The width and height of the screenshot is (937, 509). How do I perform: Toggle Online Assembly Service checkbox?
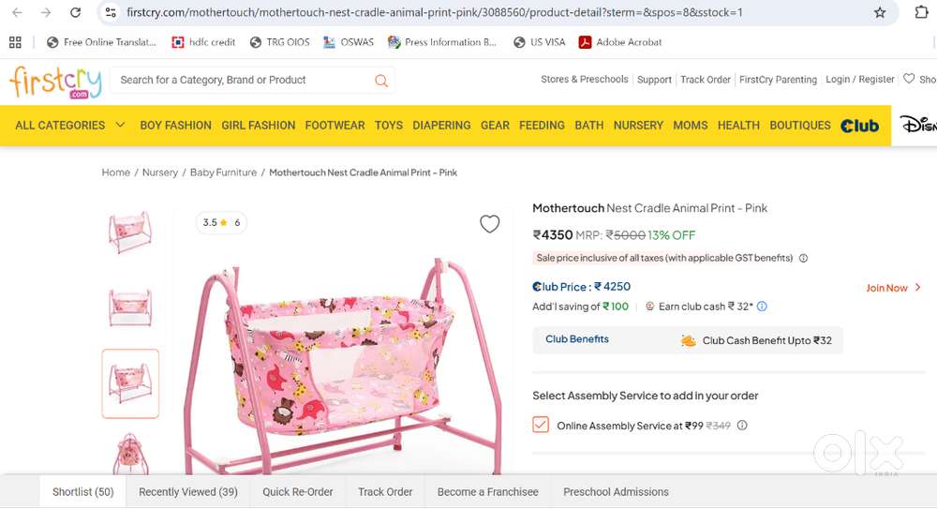click(x=541, y=425)
